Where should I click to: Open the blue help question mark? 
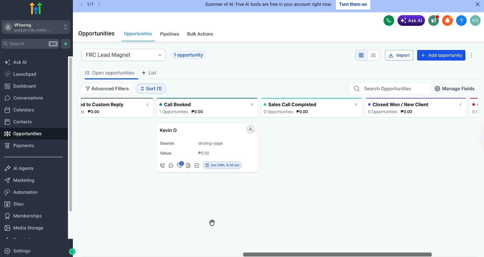coord(461,21)
